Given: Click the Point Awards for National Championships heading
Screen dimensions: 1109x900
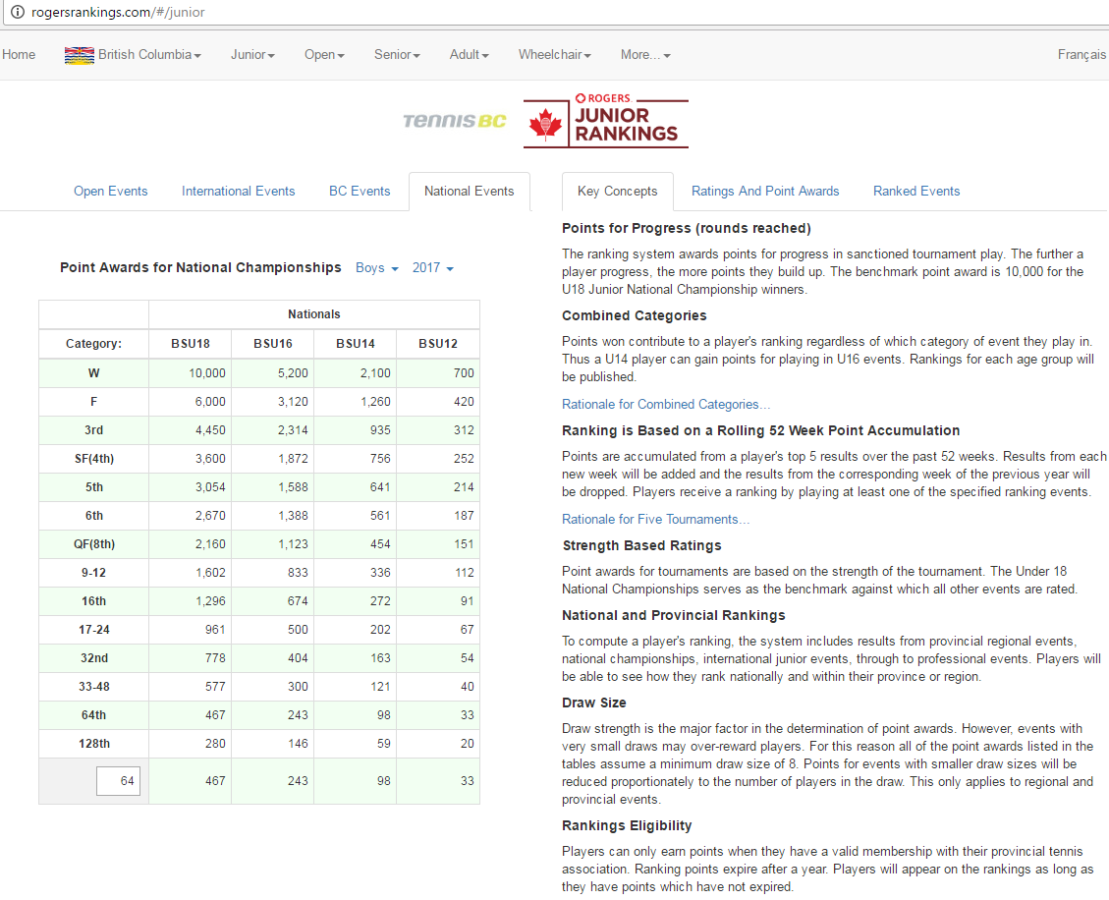Looking at the screenshot, I should [200, 267].
